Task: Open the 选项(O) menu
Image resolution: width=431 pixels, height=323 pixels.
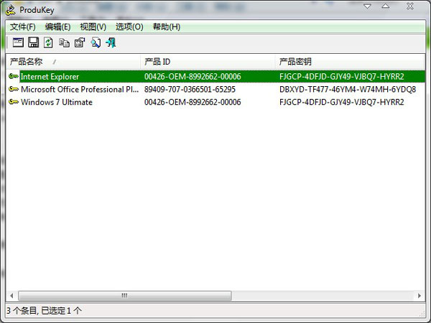Action: (x=129, y=27)
